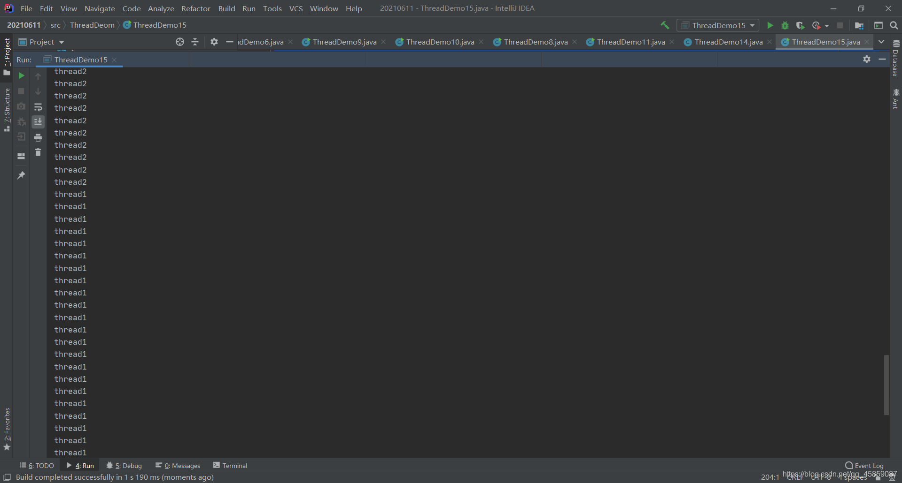Open the Structure side tool window

(7, 110)
